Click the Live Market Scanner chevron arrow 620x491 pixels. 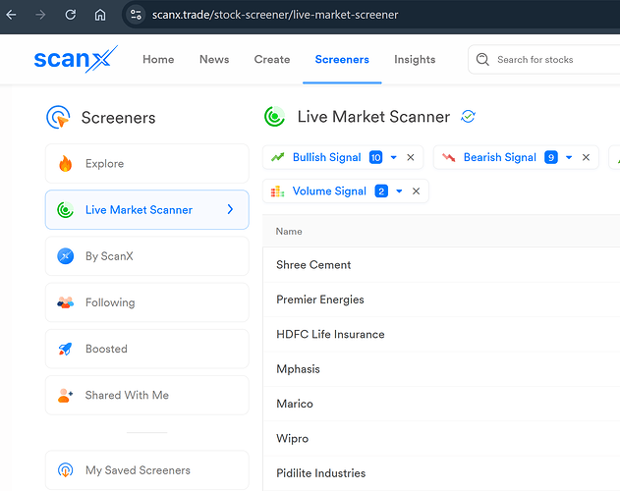[x=231, y=209]
